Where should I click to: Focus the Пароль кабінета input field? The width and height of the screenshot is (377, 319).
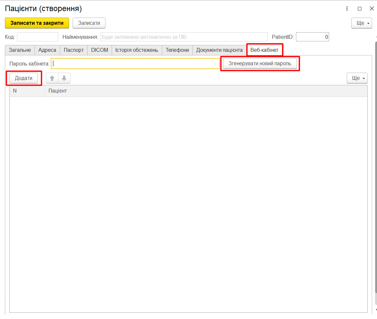135,64
